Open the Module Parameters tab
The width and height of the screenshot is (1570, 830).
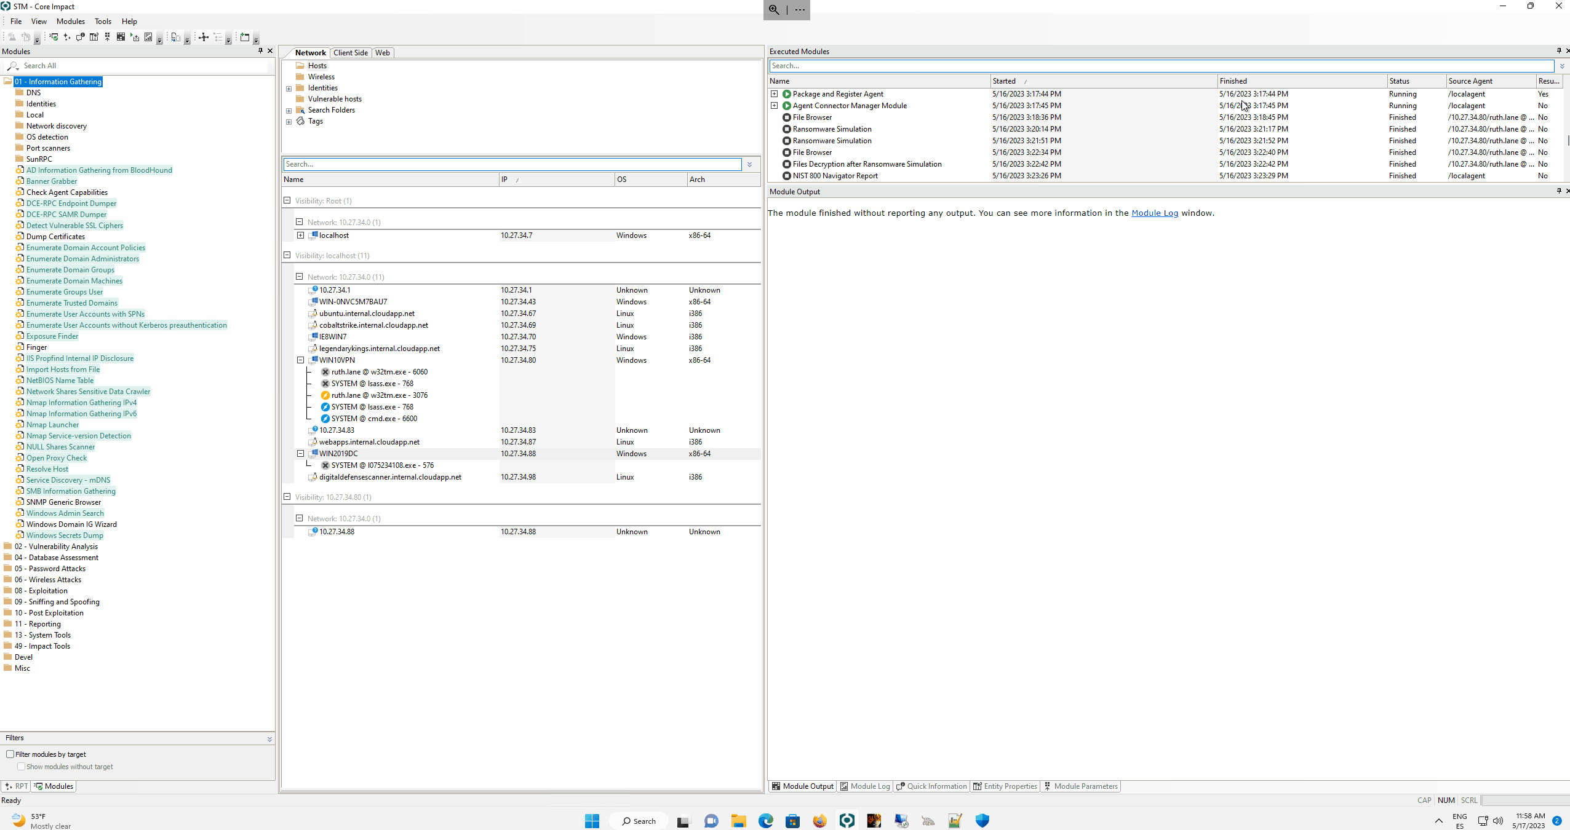[x=1081, y=786]
